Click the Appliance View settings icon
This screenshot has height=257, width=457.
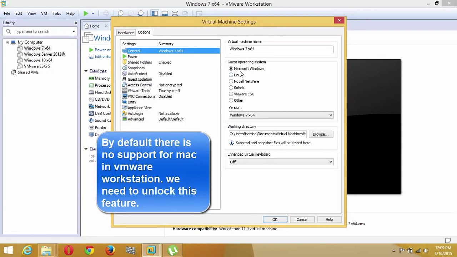coord(124,108)
